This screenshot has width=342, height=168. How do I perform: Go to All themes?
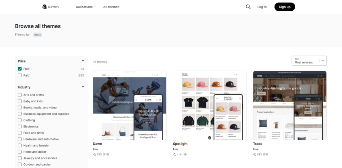tap(111, 7)
